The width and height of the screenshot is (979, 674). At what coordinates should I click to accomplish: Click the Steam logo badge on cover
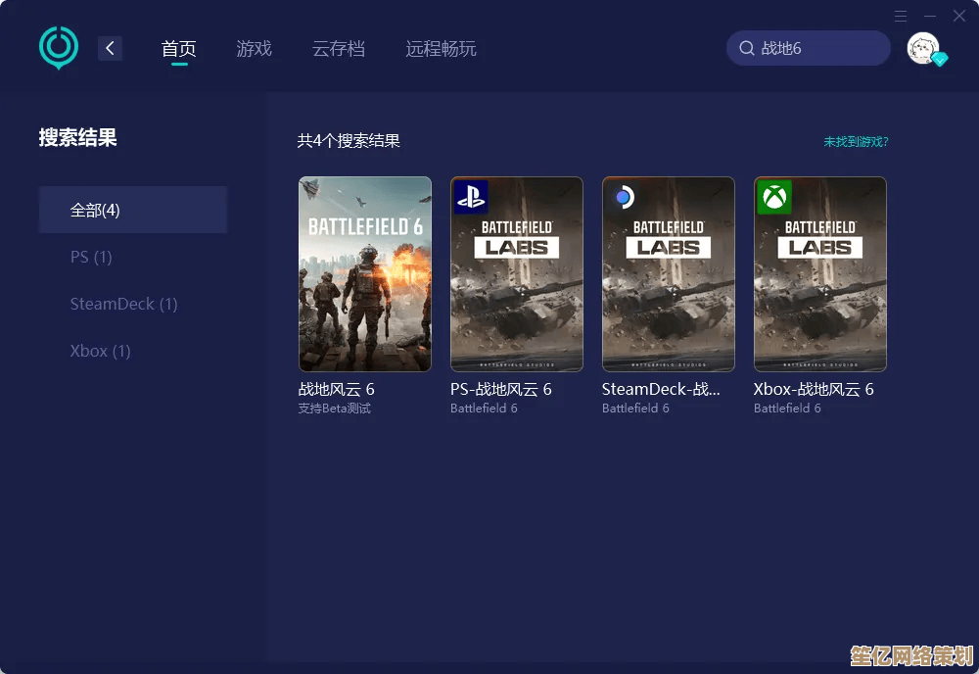[623, 197]
